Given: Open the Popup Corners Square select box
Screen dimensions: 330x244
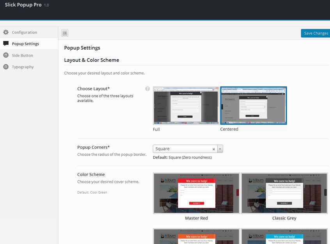Looking at the screenshot, I should click(188, 149).
